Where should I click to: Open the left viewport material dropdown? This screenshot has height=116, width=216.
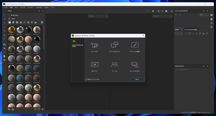click(x=98, y=16)
